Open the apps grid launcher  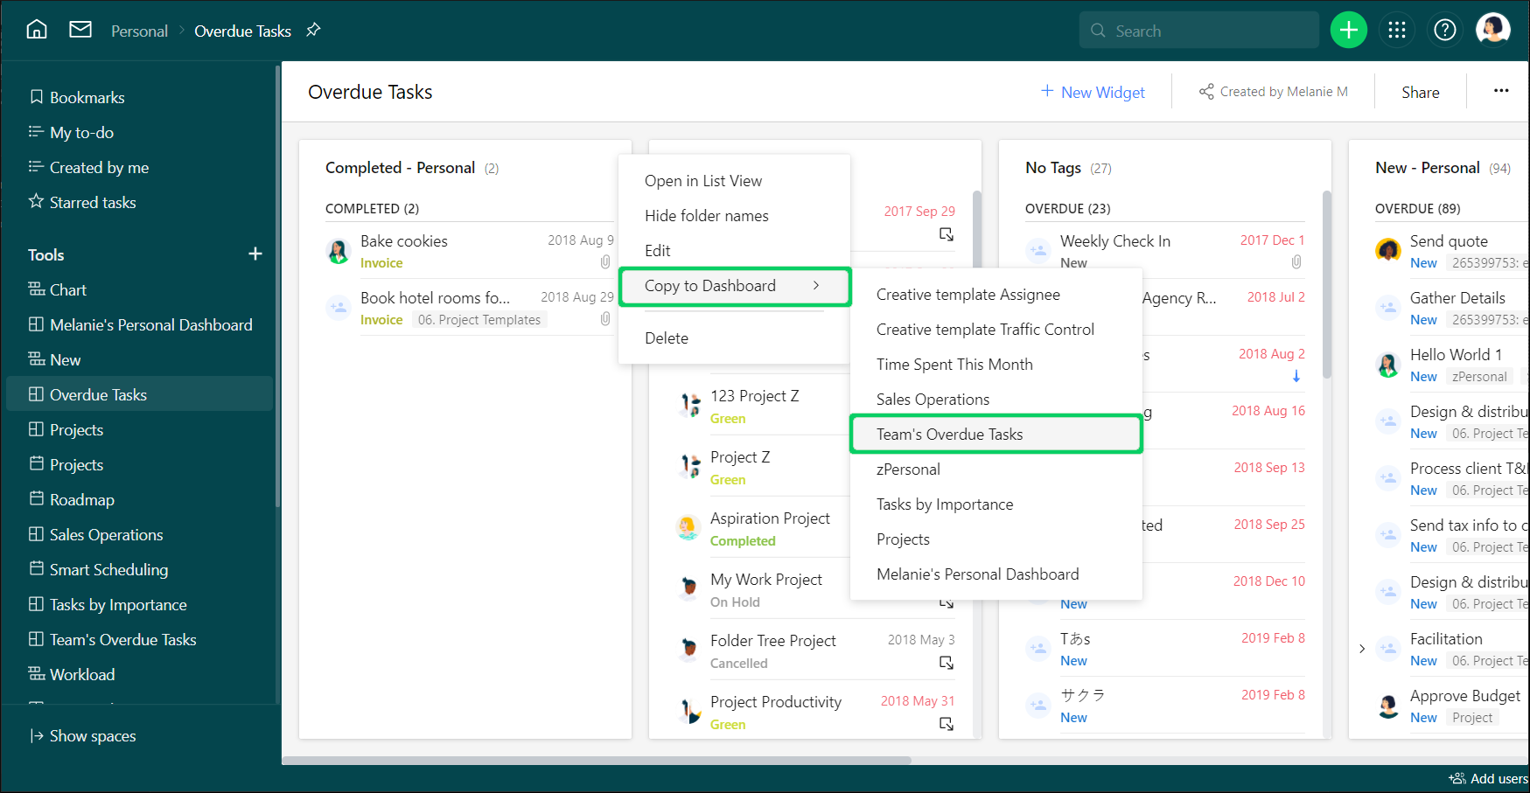click(x=1396, y=31)
